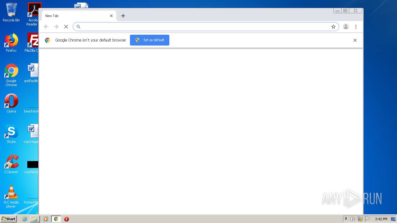Open the Opera desktop shortcut
The width and height of the screenshot is (397, 223).
tap(11, 103)
